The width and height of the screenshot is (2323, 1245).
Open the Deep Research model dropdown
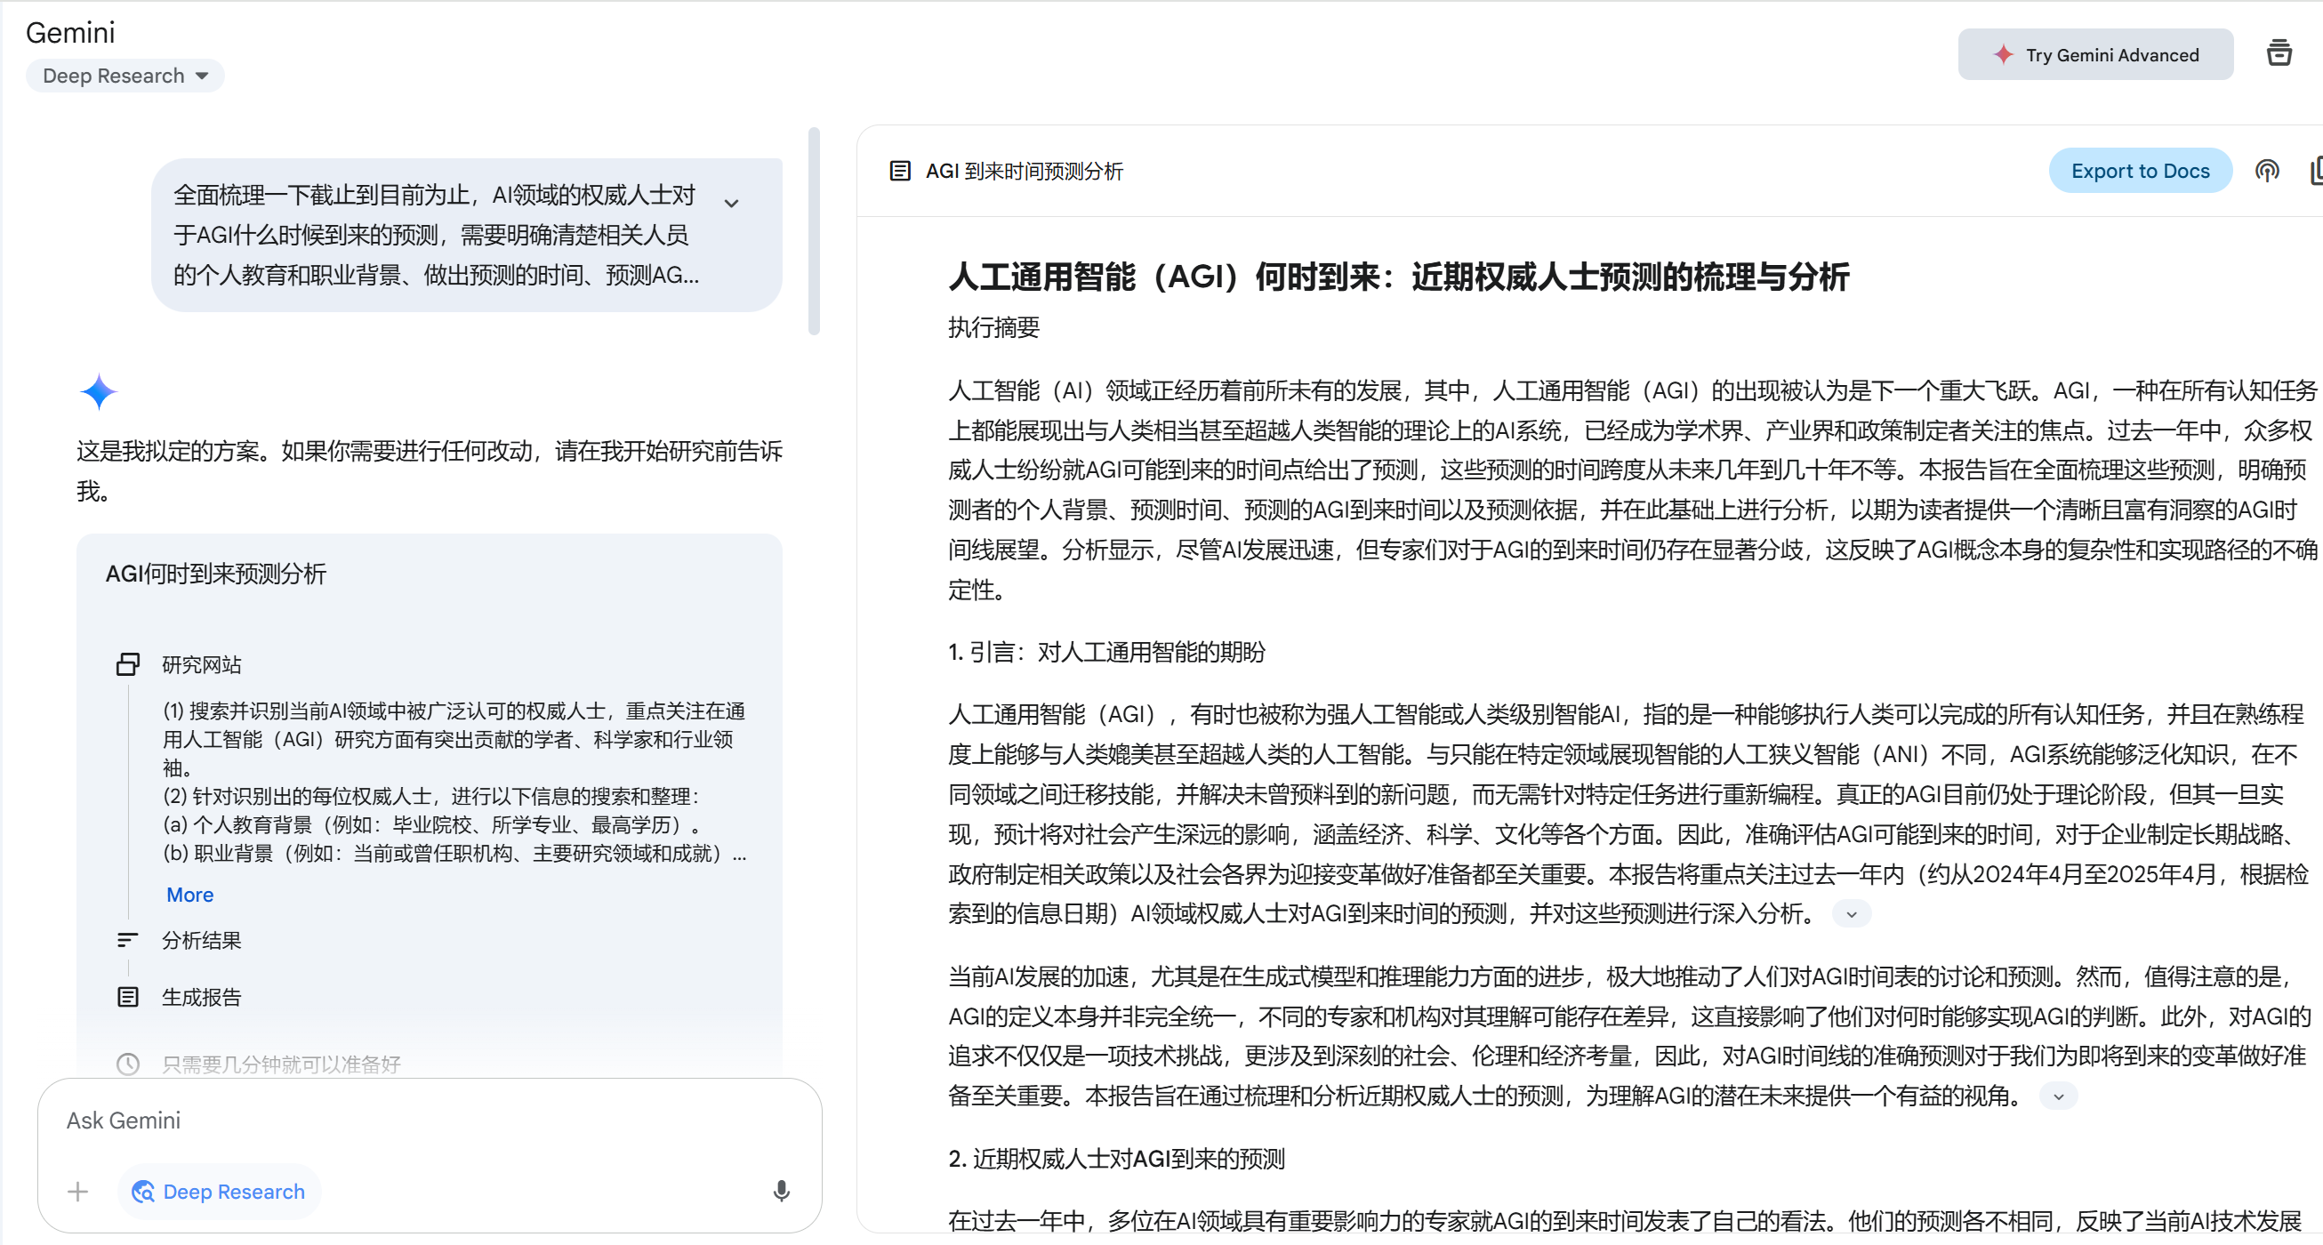tap(125, 76)
